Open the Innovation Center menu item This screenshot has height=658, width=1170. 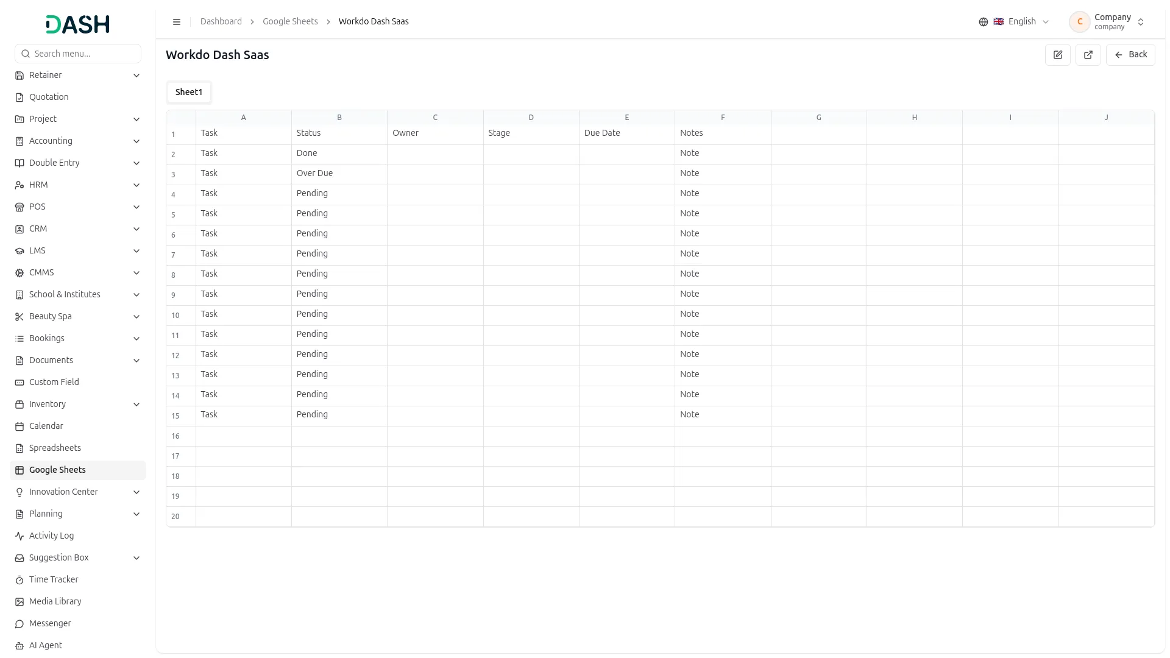(x=78, y=492)
